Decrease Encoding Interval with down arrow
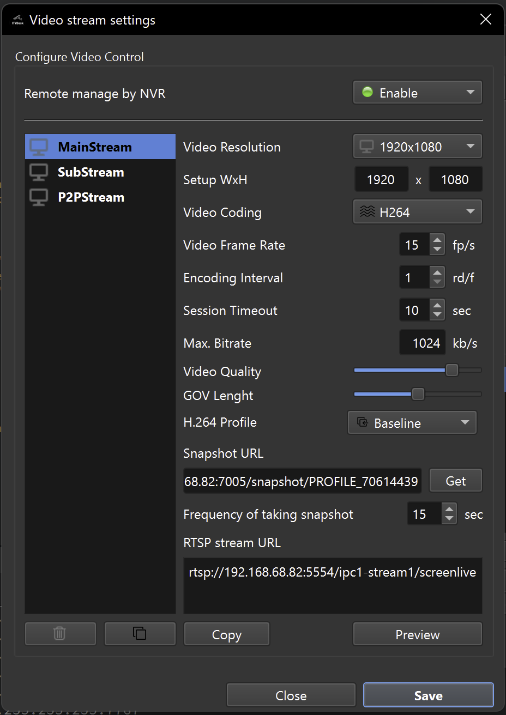The image size is (506, 715). point(437,283)
